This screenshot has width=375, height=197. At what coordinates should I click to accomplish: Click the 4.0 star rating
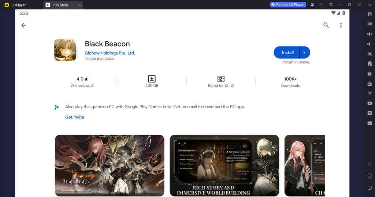82,79
